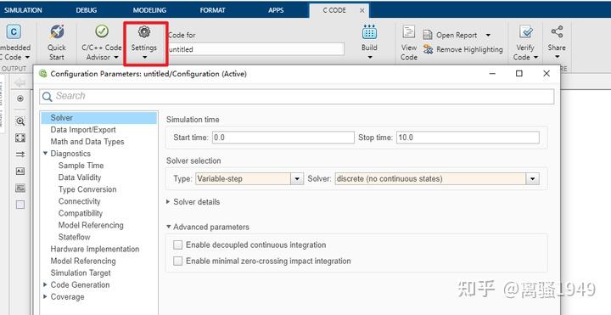Image resolution: width=611 pixels, height=315 pixels.
Task: Click the circular hide/show browser icon on left palette
Action: [20, 99]
